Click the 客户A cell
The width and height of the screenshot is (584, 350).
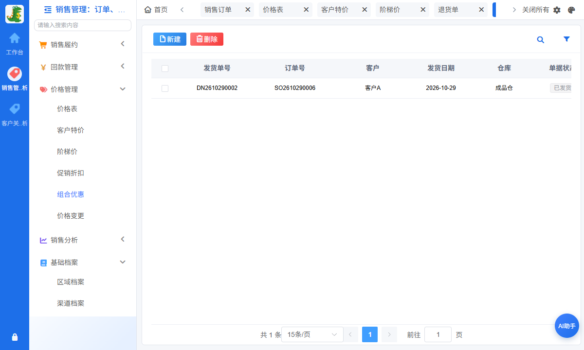373,88
